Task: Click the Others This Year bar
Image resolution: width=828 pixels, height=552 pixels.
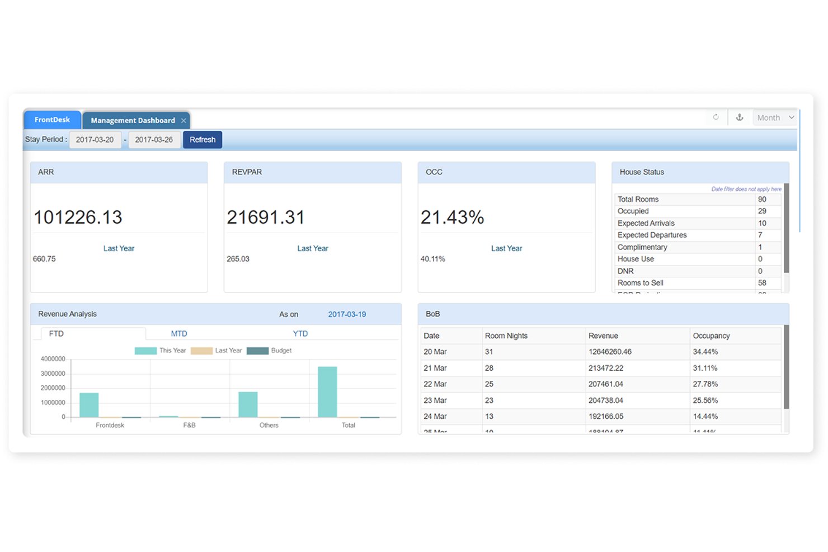Action: [248, 404]
